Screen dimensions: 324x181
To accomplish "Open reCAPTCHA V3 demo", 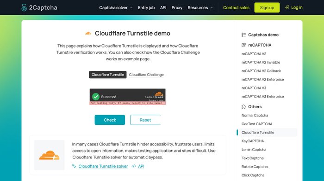I will (x=254, y=88).
